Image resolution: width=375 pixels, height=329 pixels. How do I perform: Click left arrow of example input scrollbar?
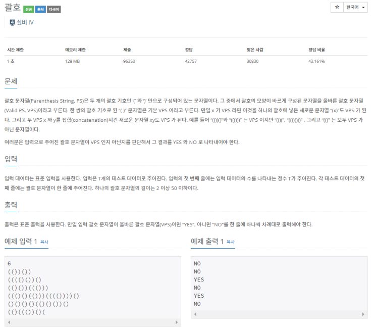click(9, 322)
